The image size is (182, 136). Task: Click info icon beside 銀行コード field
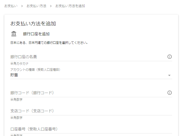(x=169, y=93)
